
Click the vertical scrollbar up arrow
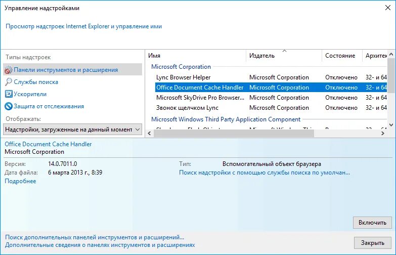(x=391, y=54)
